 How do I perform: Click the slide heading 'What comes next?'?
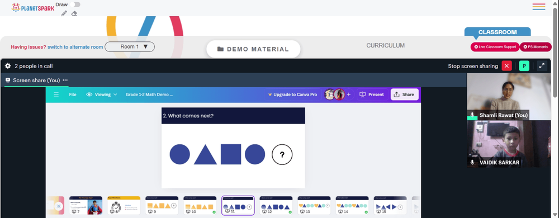188,116
